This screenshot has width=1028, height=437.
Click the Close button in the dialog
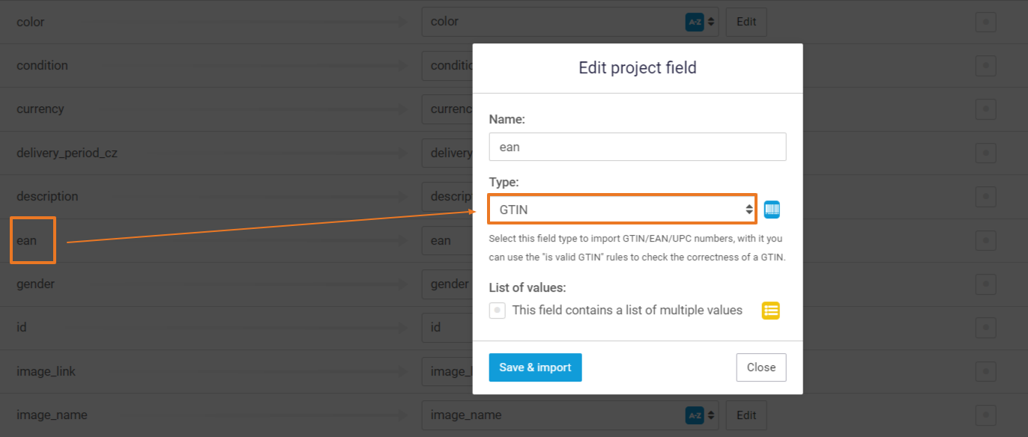761,367
